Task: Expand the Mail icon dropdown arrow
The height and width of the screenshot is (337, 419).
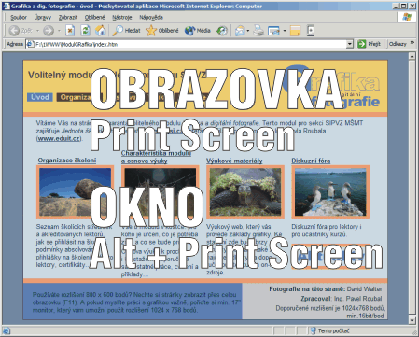Action: pyautogui.click(x=248, y=31)
